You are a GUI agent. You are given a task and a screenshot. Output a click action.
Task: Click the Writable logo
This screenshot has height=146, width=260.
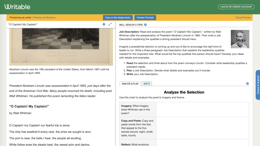pyautogui.click(x=17, y=7)
